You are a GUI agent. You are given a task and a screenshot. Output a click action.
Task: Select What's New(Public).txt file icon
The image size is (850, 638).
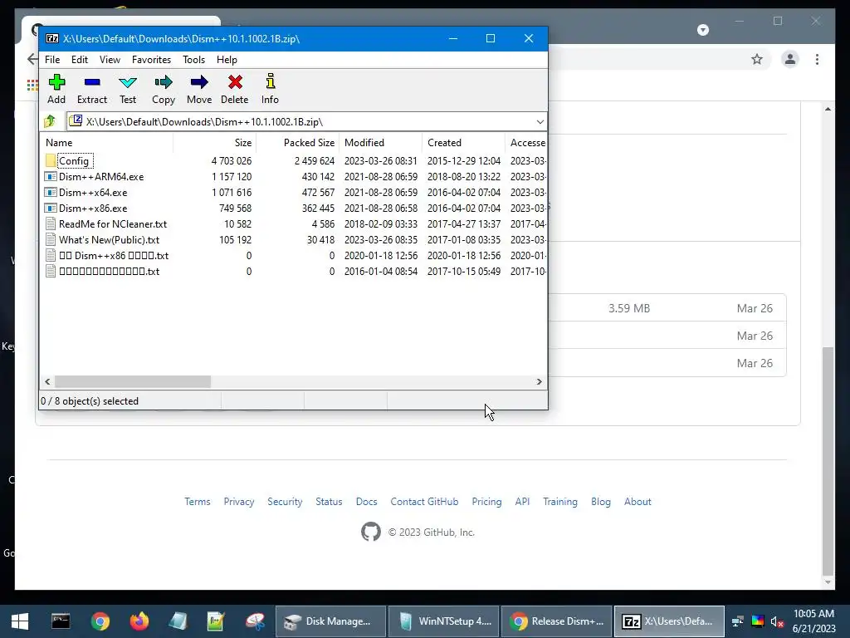51,240
